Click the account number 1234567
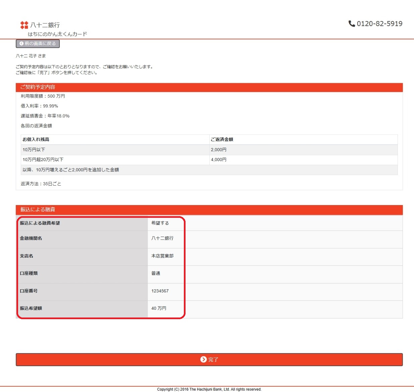This screenshot has width=414, height=392. coord(160,291)
